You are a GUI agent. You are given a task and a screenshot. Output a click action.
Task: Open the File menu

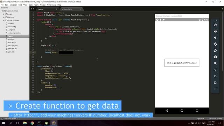pos(2,5)
